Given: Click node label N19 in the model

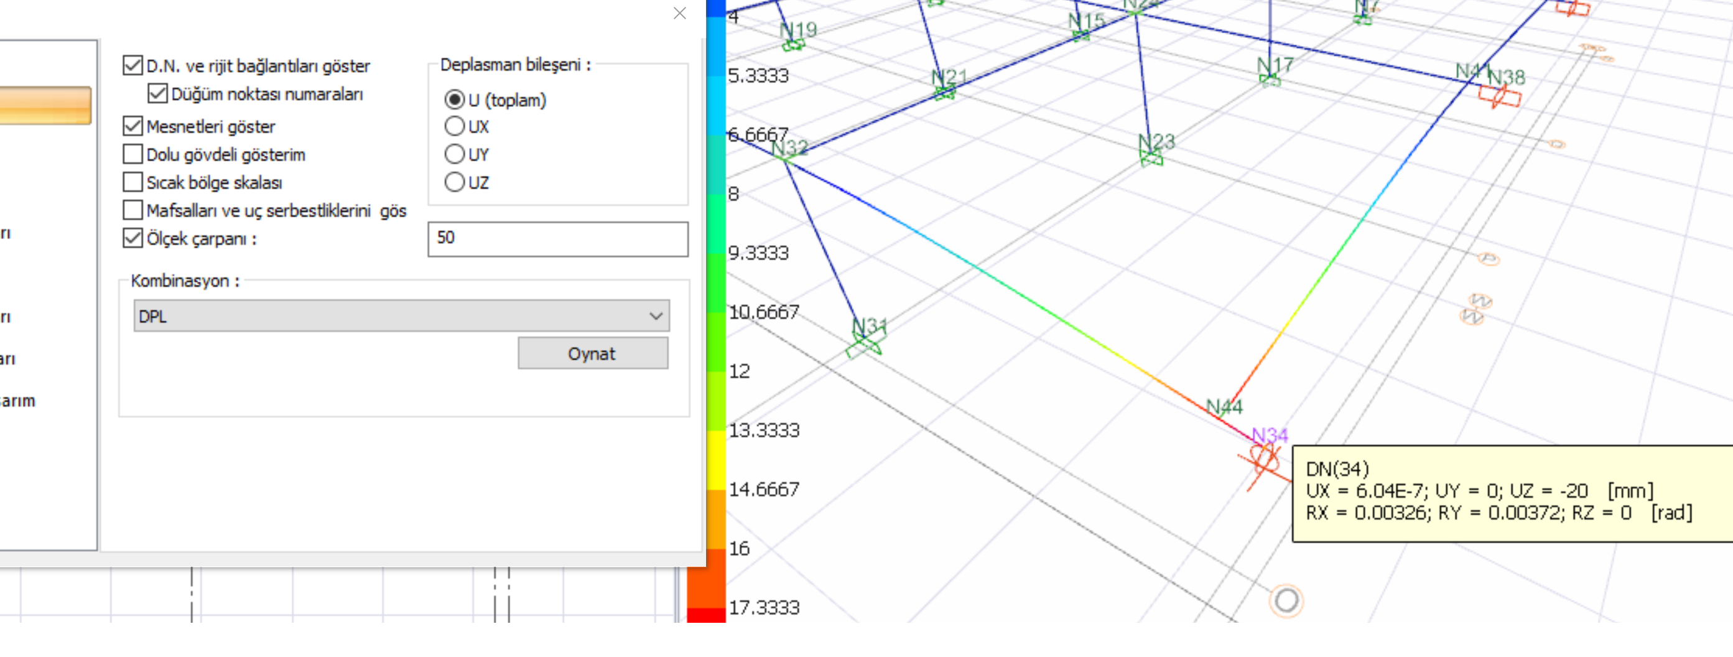Looking at the screenshot, I should pyautogui.click(x=798, y=30).
